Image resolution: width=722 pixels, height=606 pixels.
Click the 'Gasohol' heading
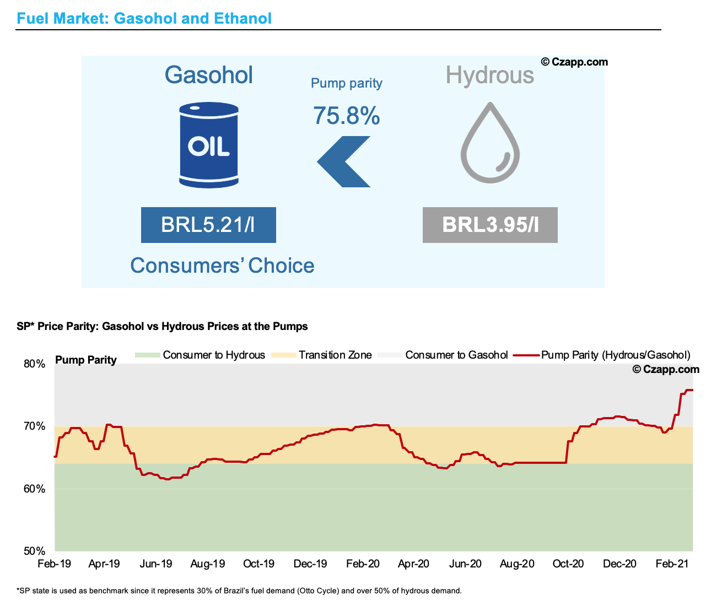[209, 75]
